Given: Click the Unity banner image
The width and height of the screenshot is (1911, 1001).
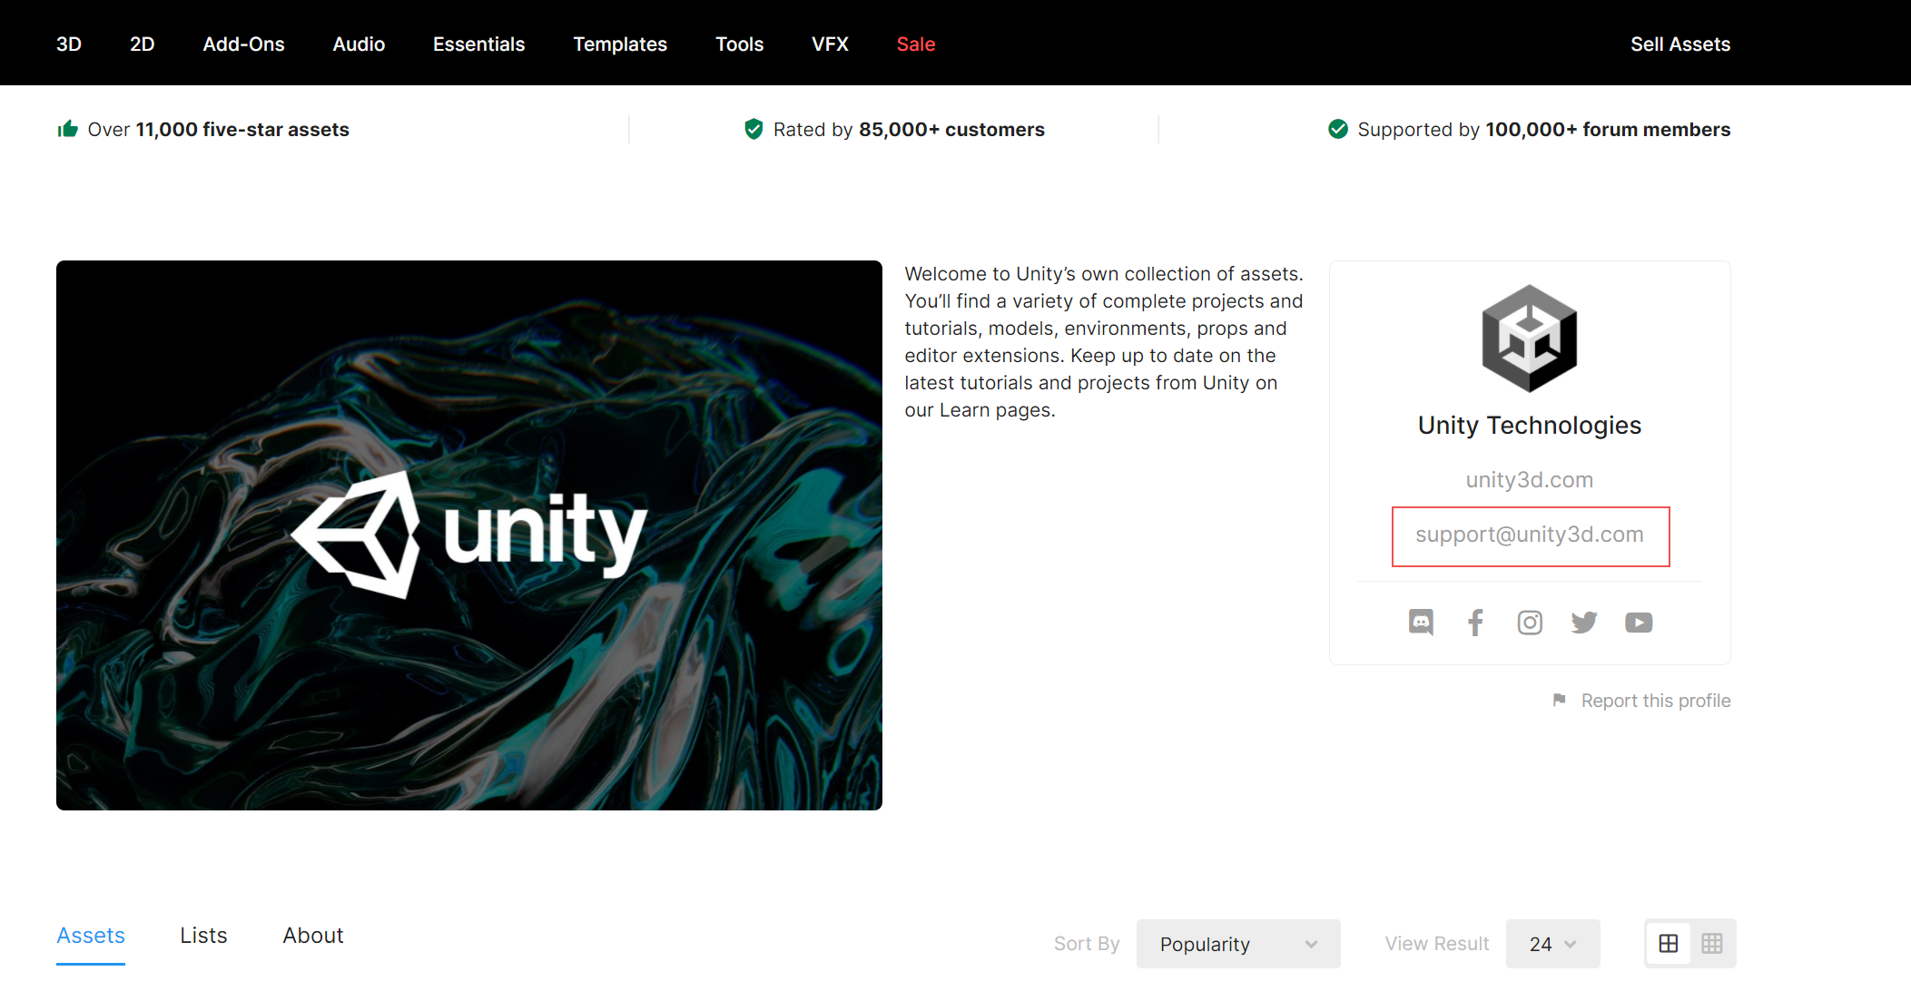Looking at the screenshot, I should pos(469,535).
